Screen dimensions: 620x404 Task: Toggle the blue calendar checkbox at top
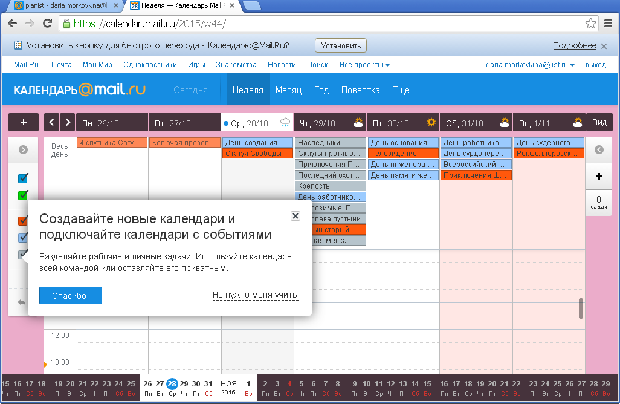[x=23, y=178]
